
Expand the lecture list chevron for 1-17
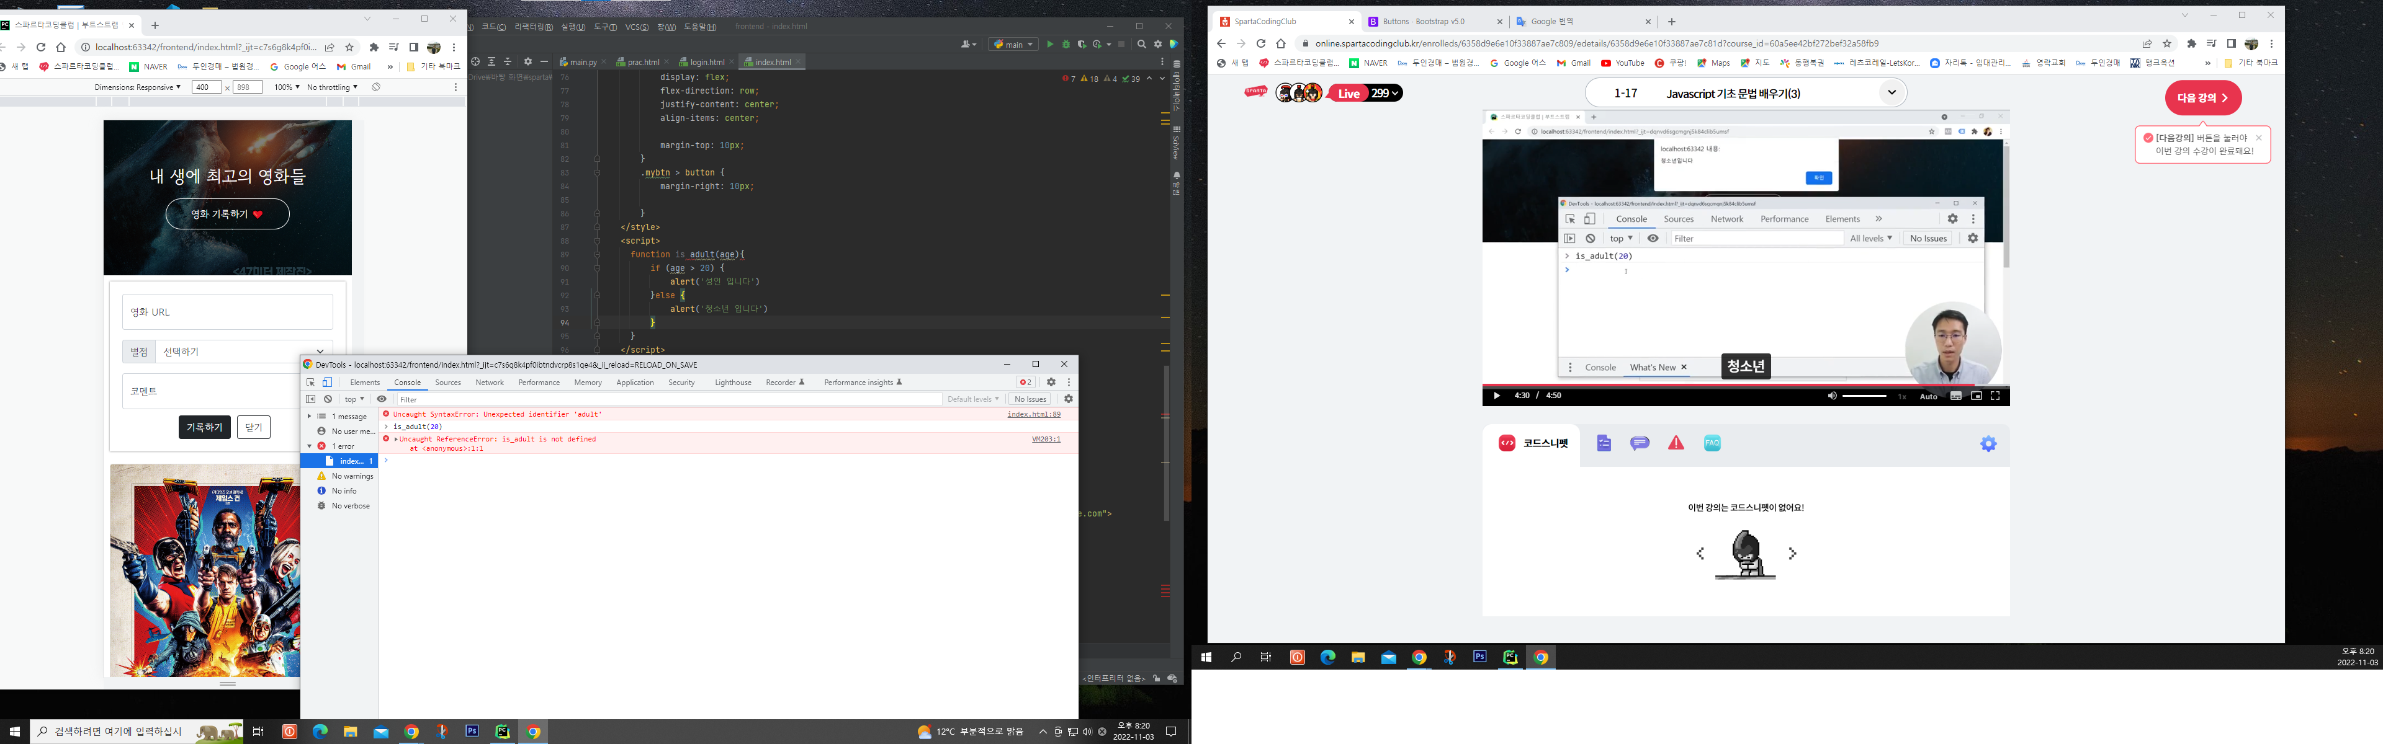(x=1892, y=92)
